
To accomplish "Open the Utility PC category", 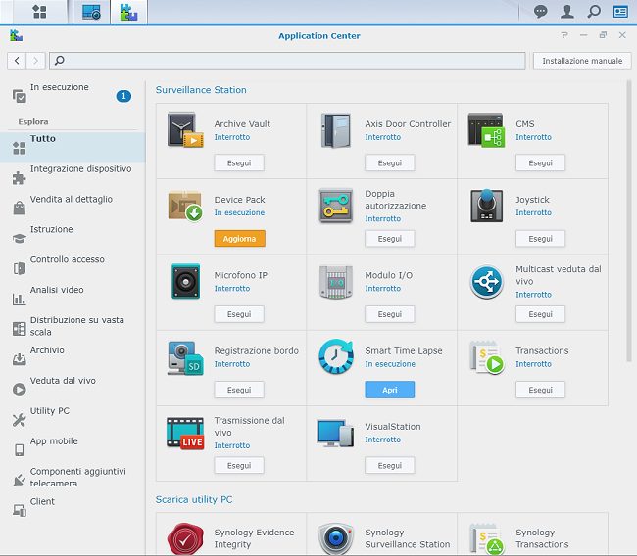I will 73,419.
